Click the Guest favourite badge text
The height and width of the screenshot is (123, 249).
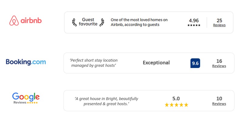88,22
